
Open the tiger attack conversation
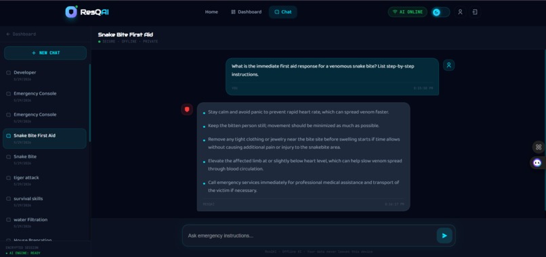click(45, 181)
